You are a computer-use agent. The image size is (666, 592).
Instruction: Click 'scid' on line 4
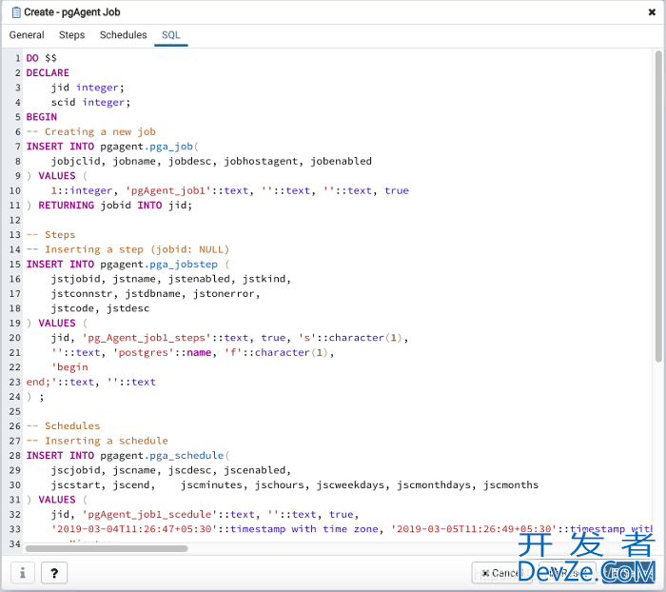pyautogui.click(x=64, y=102)
